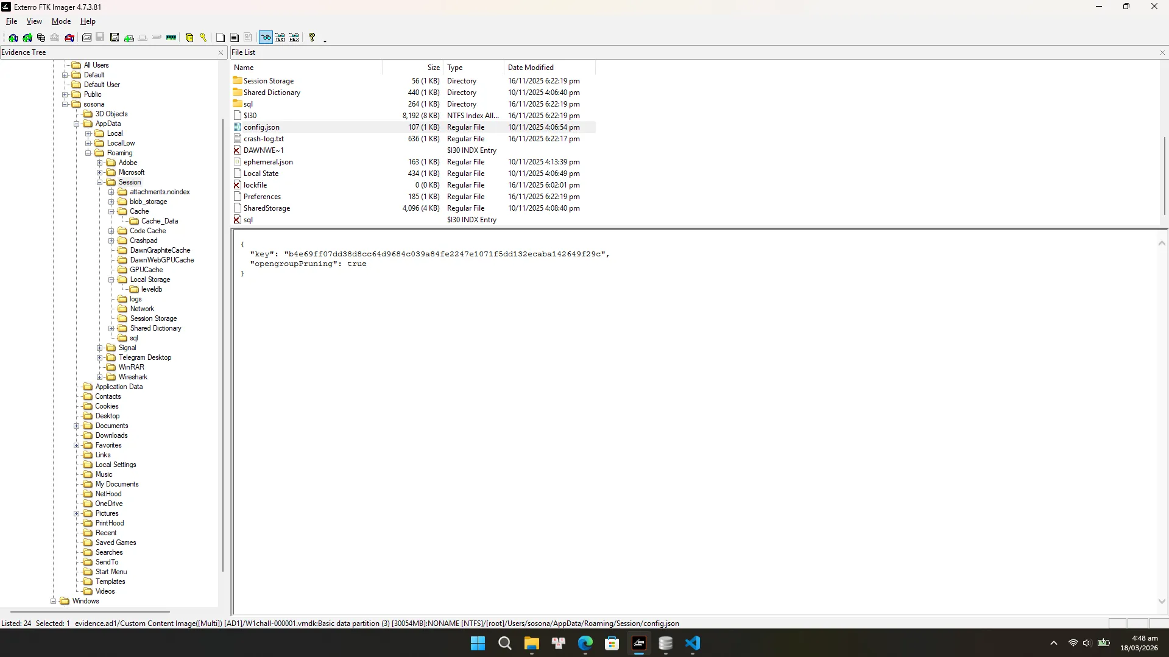Select the leveldb folder in tree
The image size is (1169, 657).
pos(152,289)
